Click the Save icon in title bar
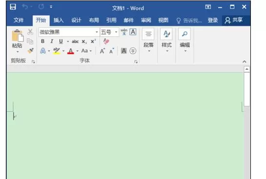 pos(13,7)
